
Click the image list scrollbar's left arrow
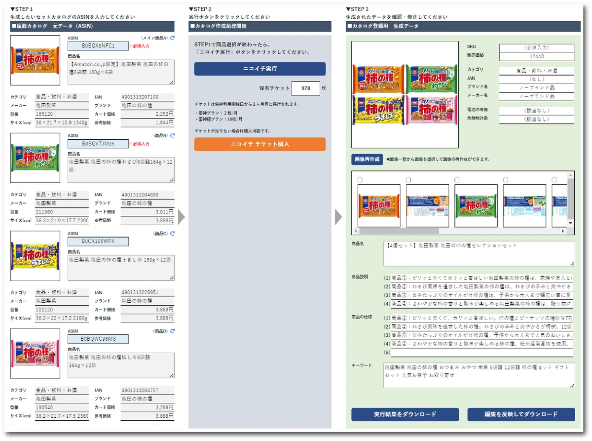click(x=356, y=231)
